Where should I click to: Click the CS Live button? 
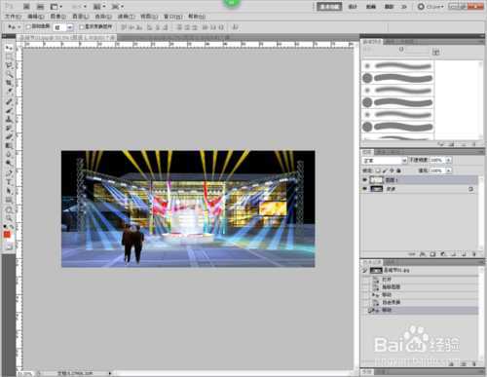click(431, 7)
